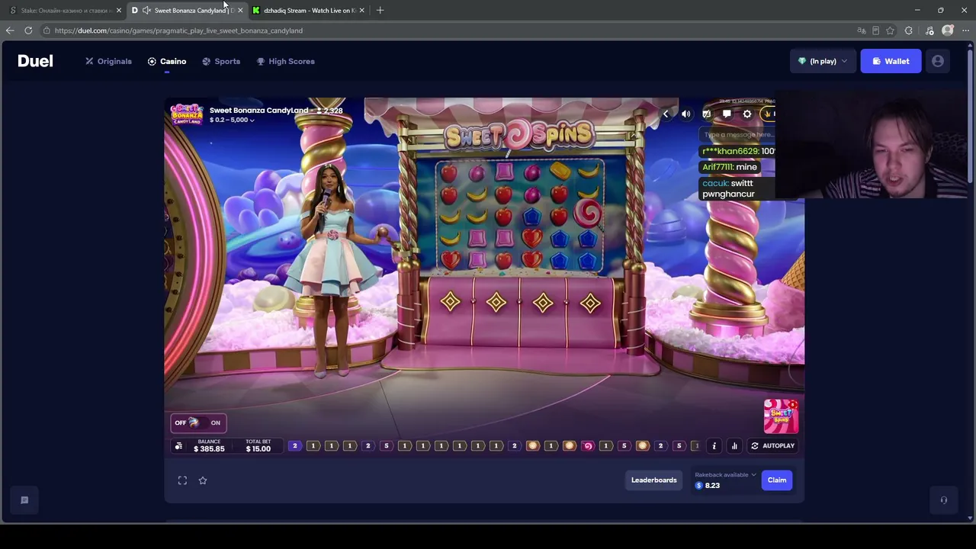Open game settings gear
This screenshot has height=549, width=976.
(x=747, y=114)
